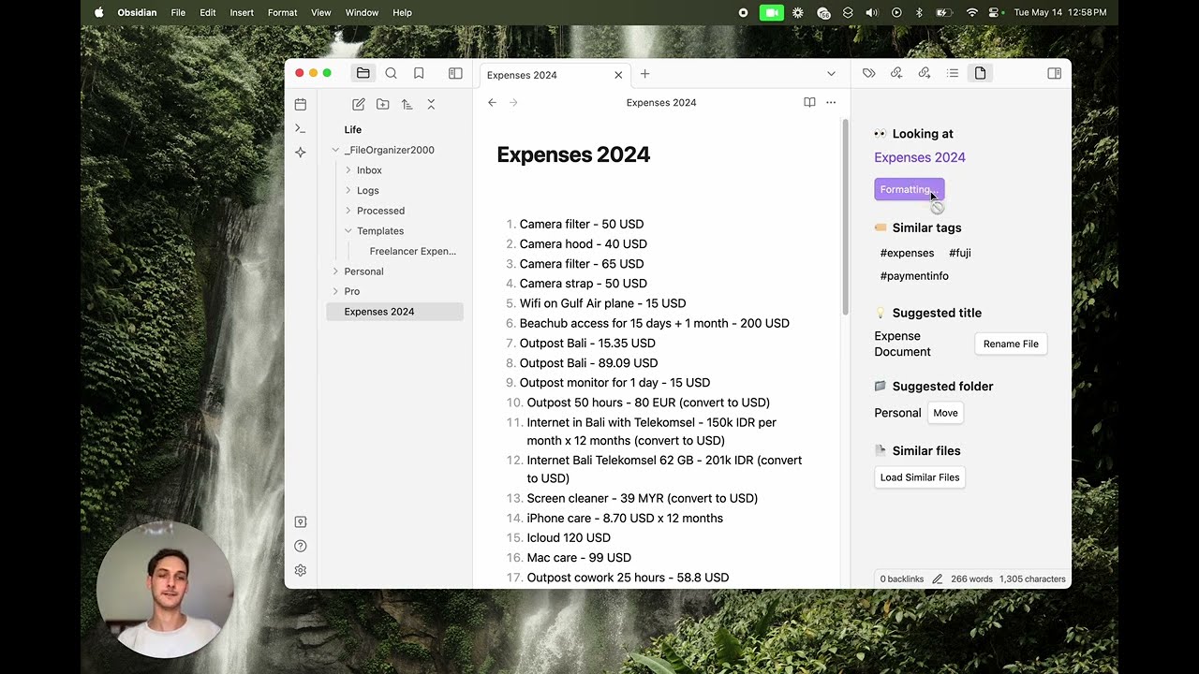Open the outline pane icon

tap(953, 73)
